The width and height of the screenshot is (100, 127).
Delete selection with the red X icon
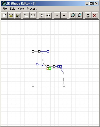point(95,16)
